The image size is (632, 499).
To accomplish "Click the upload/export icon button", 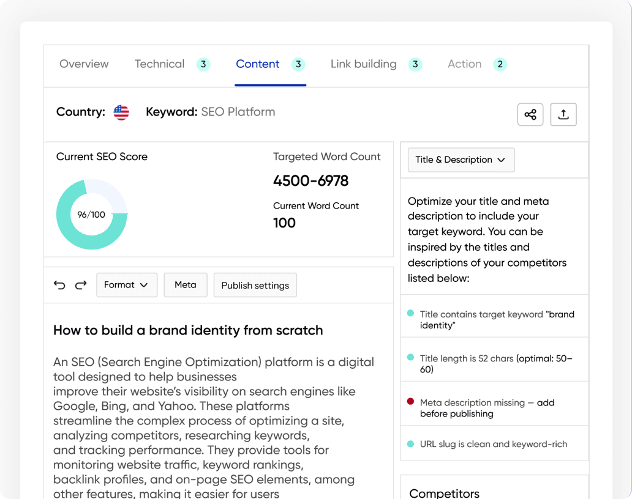I will 563,114.
